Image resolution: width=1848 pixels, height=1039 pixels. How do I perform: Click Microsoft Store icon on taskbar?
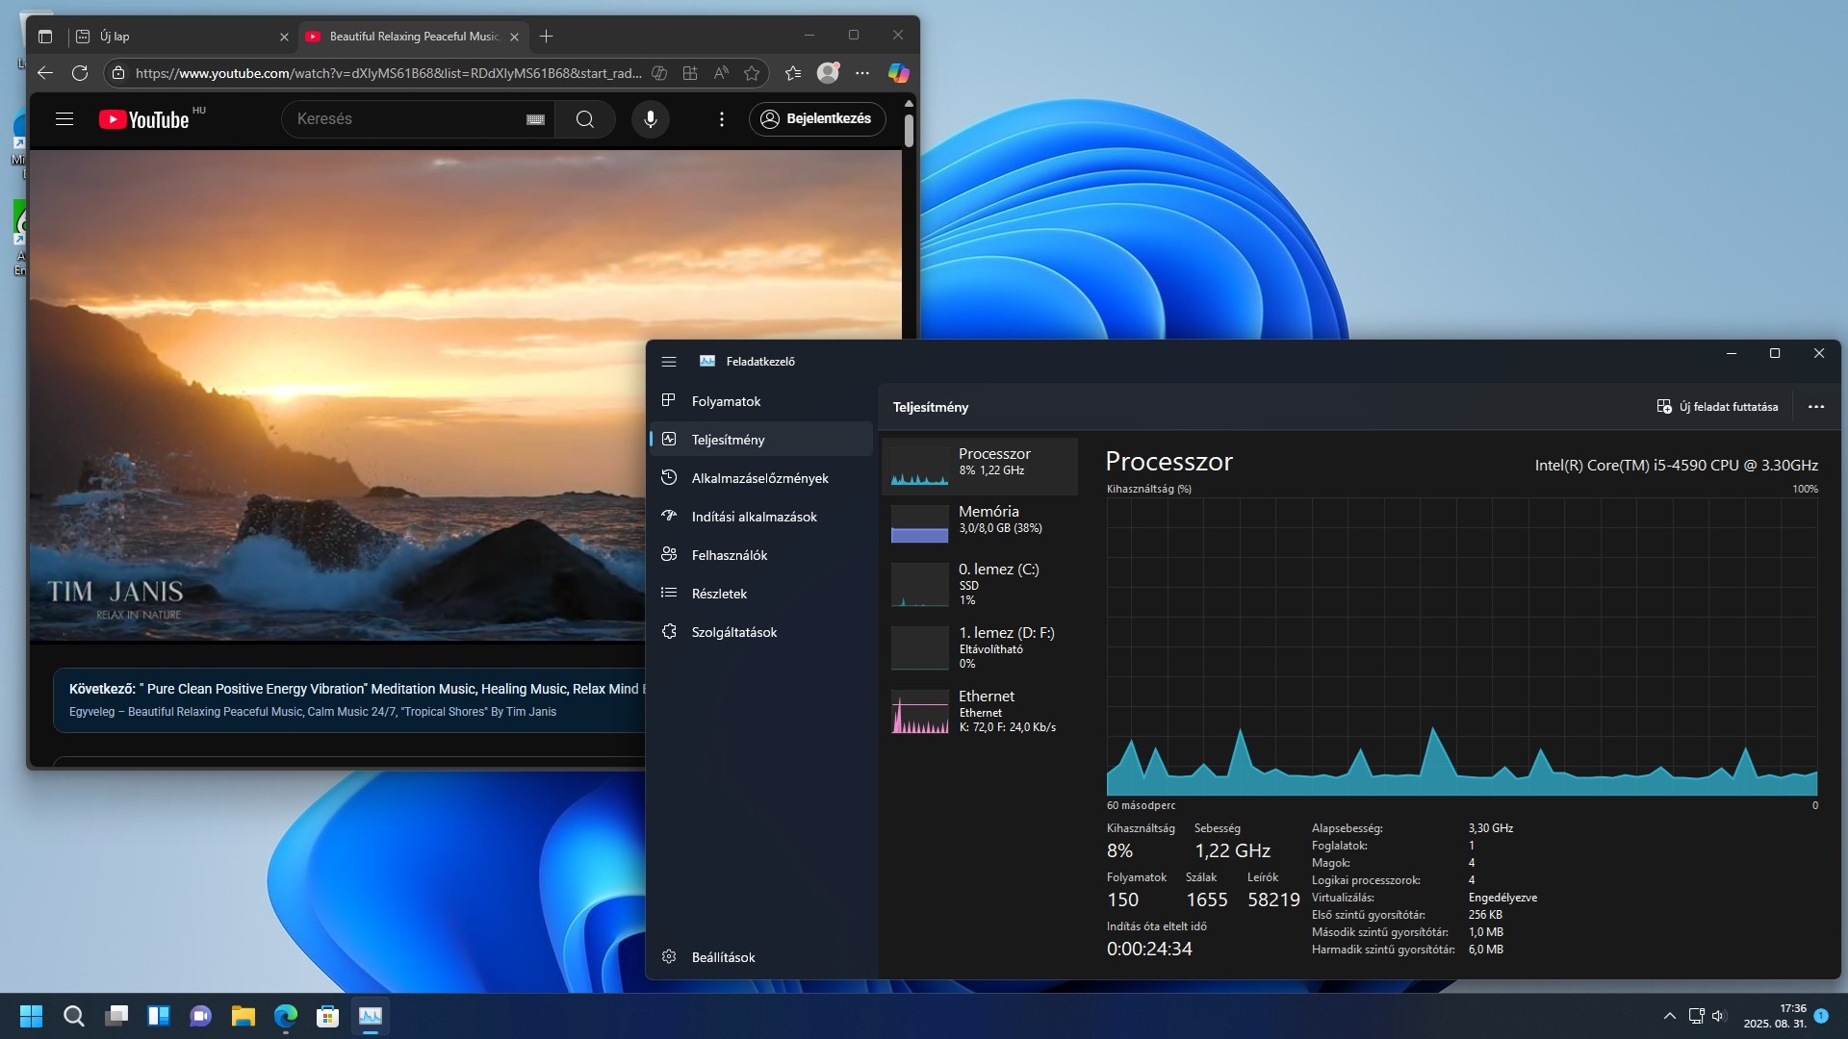pyautogui.click(x=327, y=1016)
